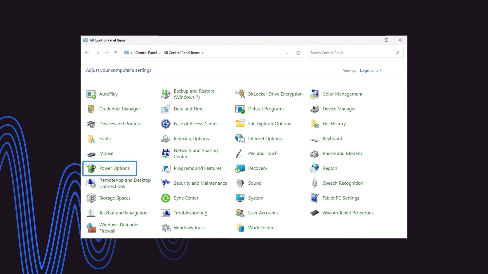Open the View by Large icons dropdown
488x274 pixels.
(371, 71)
